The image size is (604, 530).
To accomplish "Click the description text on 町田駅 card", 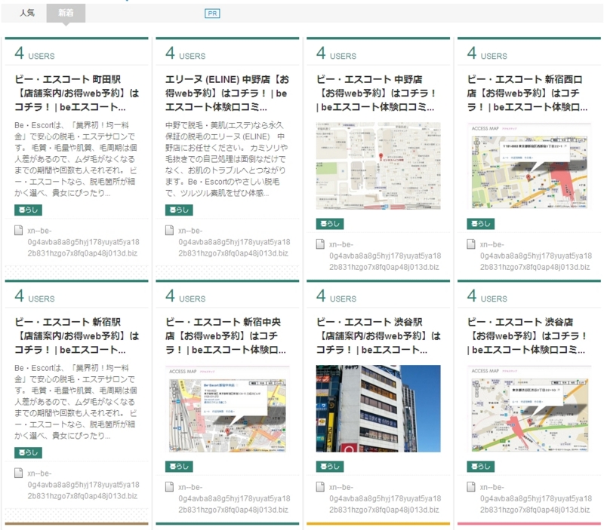I will click(75, 159).
